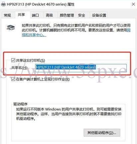
Task: Click the HP92F313 dialog title text
Action: [x=41, y=4]
